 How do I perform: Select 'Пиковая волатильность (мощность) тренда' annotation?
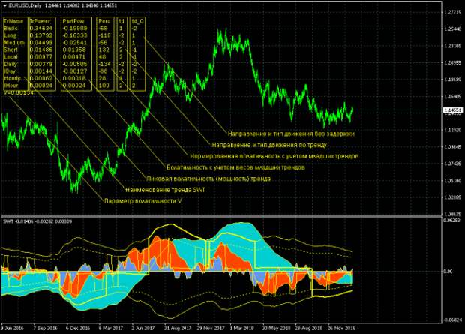pos(208,179)
